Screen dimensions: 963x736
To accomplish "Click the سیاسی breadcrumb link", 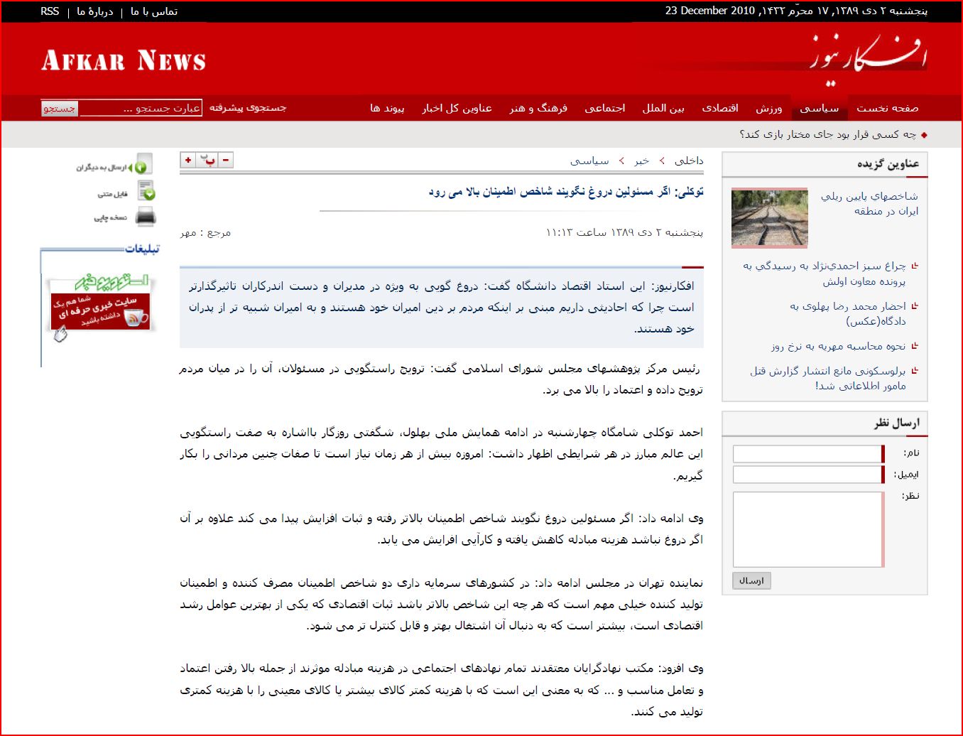I will [x=589, y=161].
